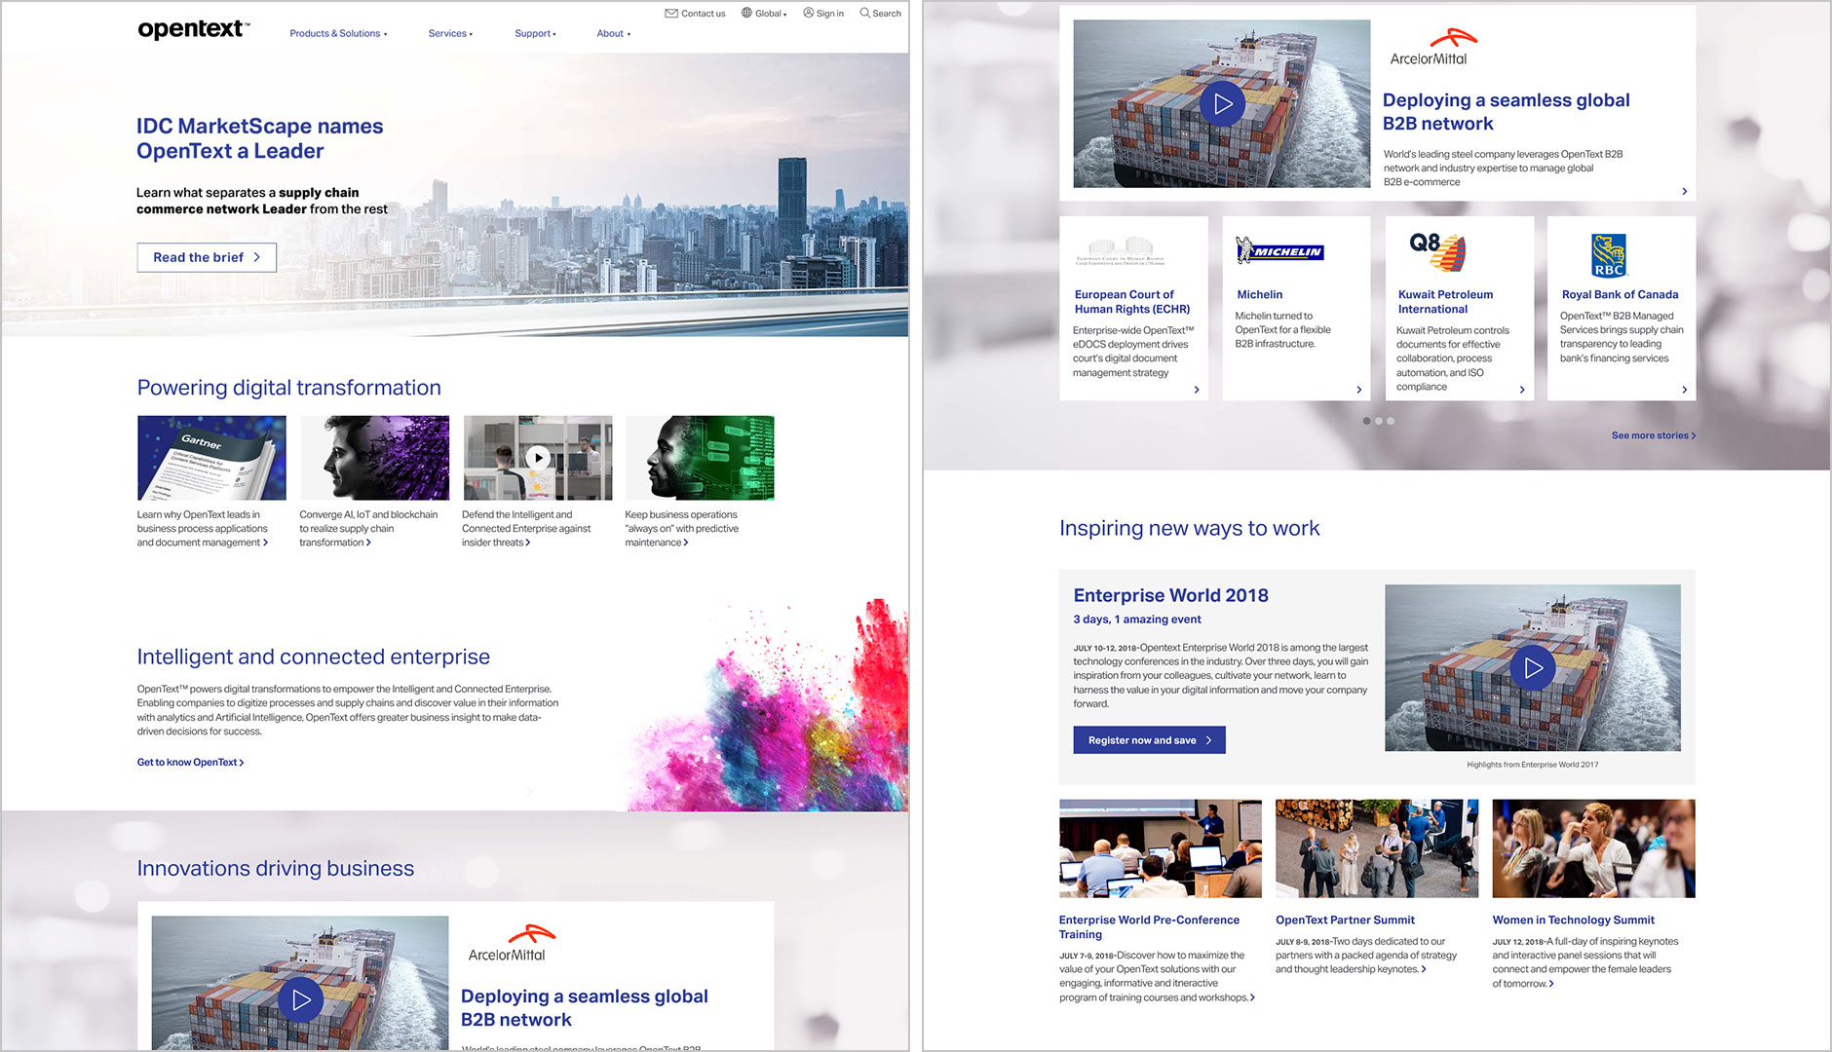Click Register now and save button
1832x1052 pixels.
pos(1149,740)
